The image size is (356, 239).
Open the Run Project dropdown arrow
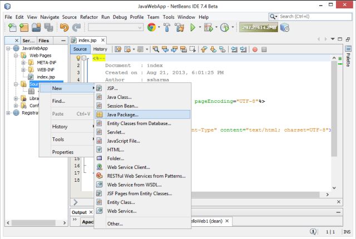tap(200, 27)
